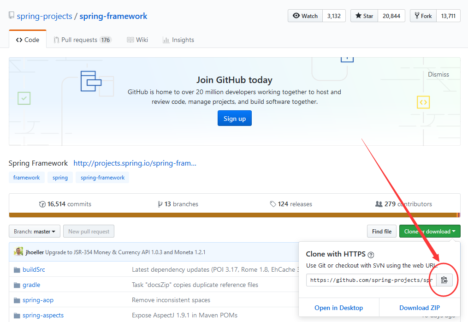Select the HTTPS clone URL field
Screen dimensions: 468x322
click(x=371, y=280)
